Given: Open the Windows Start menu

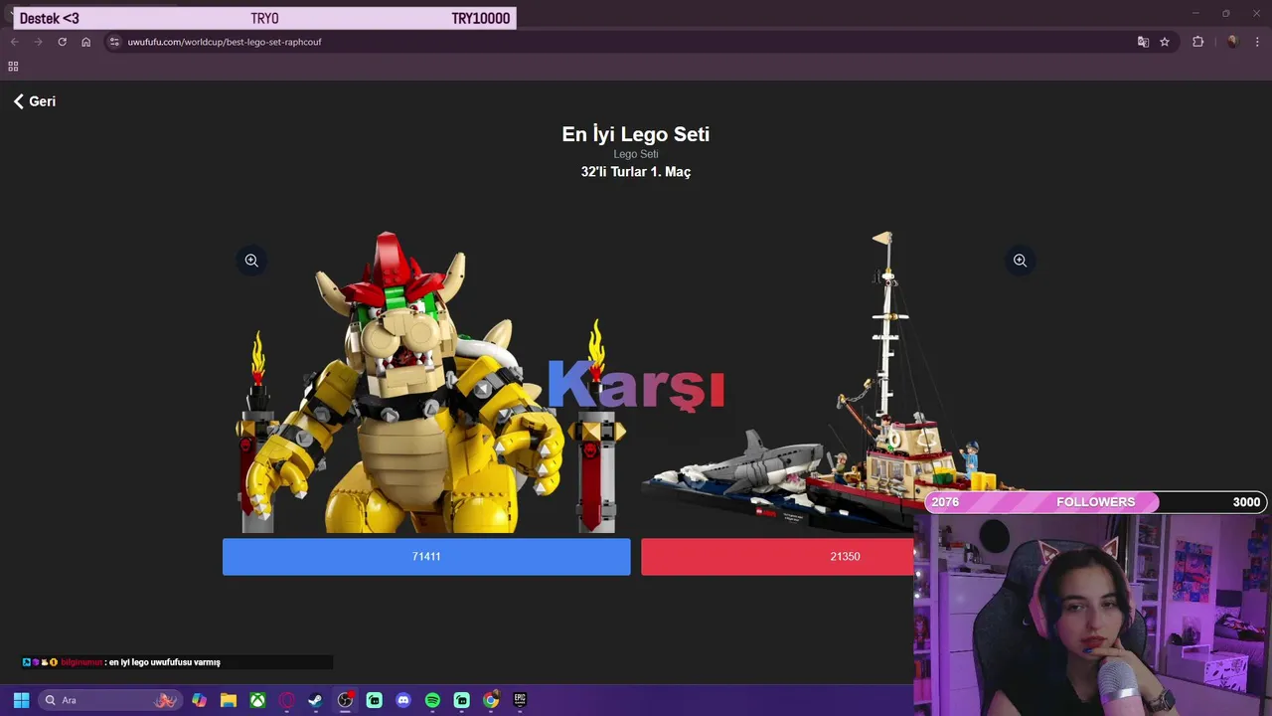Looking at the screenshot, I should click(x=21, y=700).
